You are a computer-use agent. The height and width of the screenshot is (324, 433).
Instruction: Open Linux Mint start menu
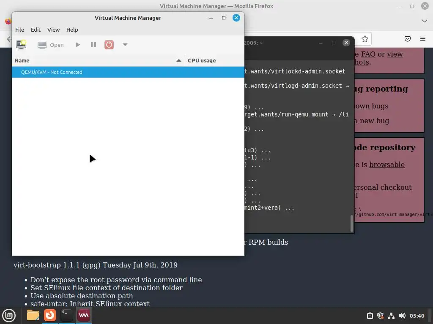point(9,316)
